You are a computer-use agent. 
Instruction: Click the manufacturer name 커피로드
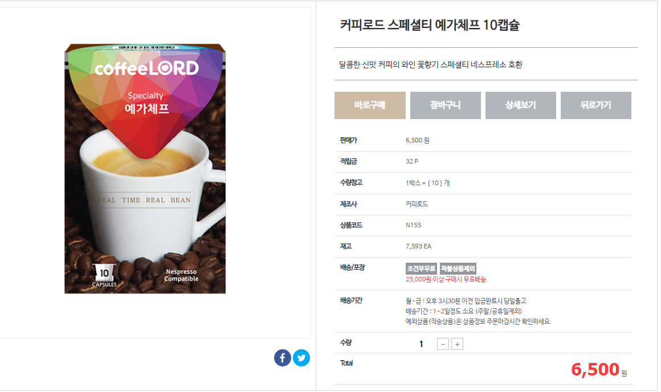pyautogui.click(x=417, y=204)
